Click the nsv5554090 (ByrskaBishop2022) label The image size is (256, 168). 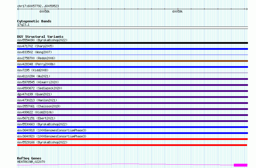click(x=42, y=40)
